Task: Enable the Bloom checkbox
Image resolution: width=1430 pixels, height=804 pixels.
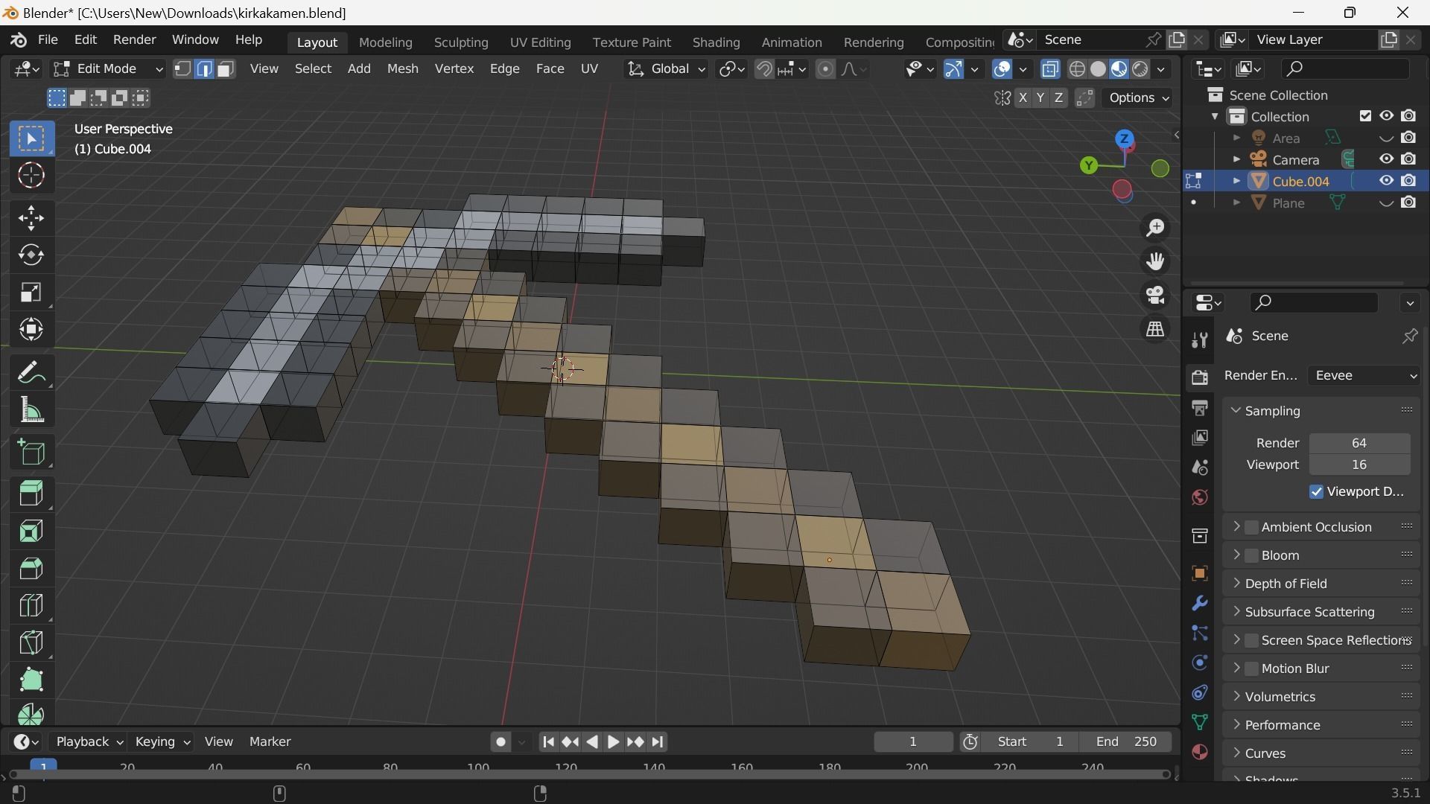Action: point(1252,556)
